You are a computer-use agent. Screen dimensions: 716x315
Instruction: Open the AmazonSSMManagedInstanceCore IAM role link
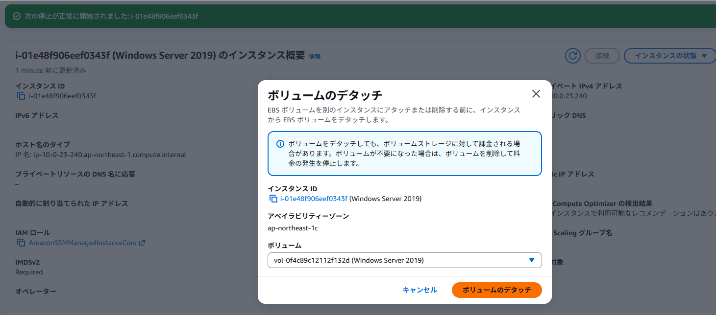(x=83, y=243)
